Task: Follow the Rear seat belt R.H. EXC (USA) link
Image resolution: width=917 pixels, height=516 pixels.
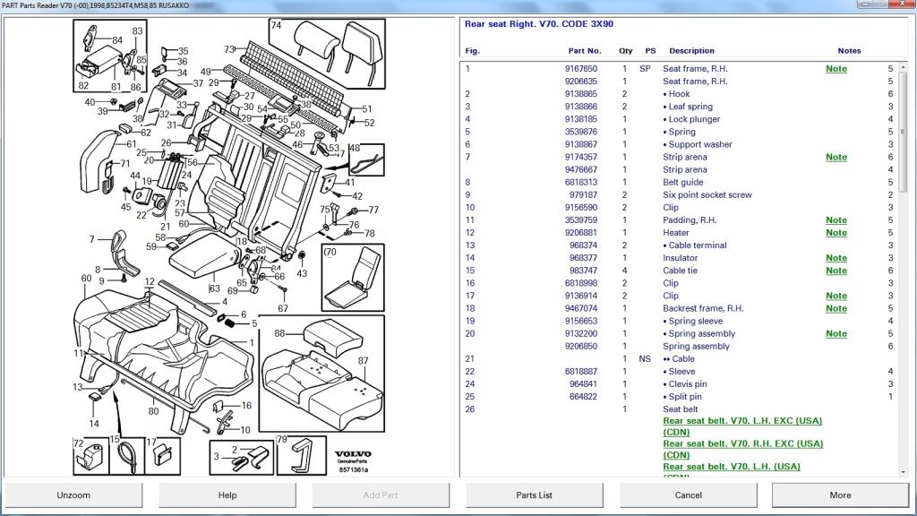Action: point(742,450)
